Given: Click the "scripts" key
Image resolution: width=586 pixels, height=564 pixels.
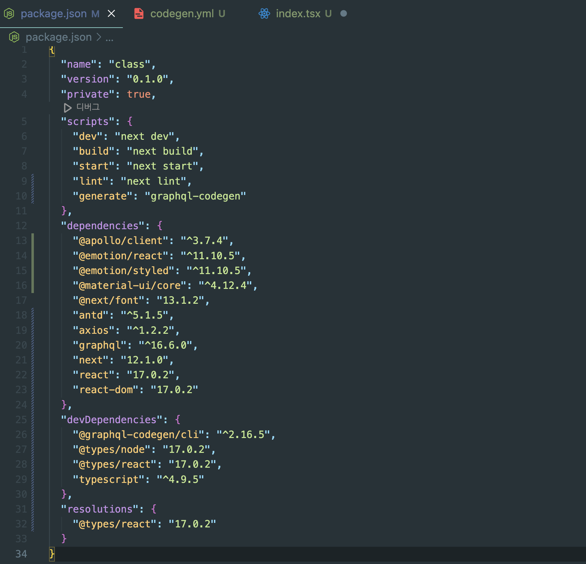Looking at the screenshot, I should 88,121.
